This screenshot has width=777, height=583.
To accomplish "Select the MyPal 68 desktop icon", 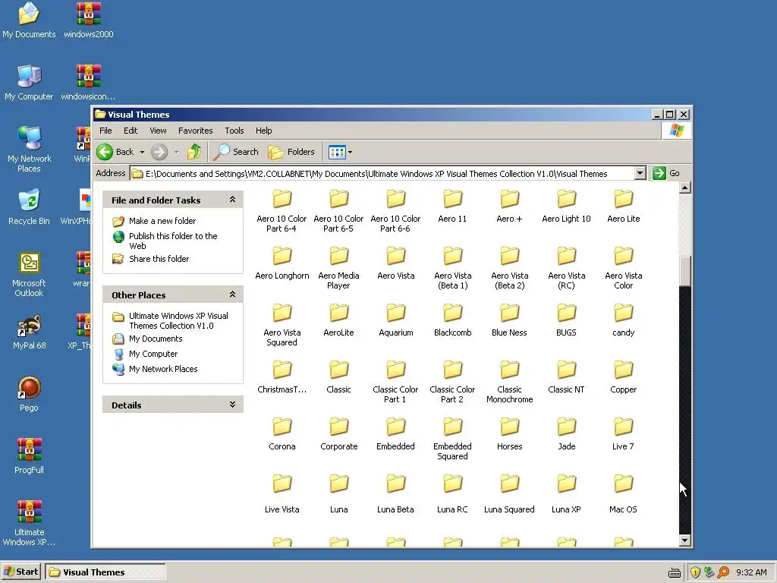I will click(29, 332).
